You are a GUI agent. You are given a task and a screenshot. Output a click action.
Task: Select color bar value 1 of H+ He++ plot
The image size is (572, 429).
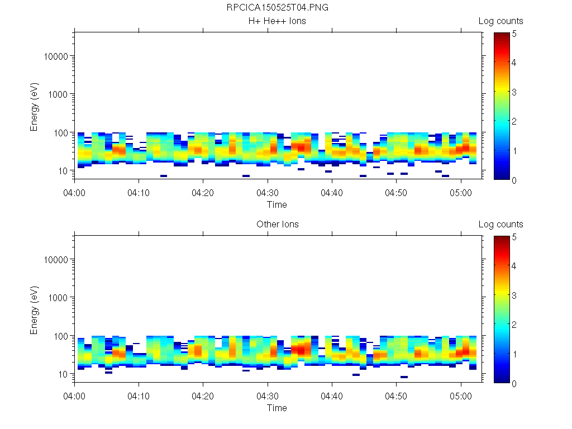[x=514, y=151]
